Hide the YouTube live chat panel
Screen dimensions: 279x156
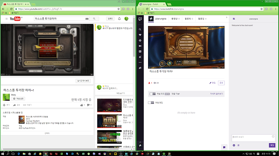tap(121, 93)
